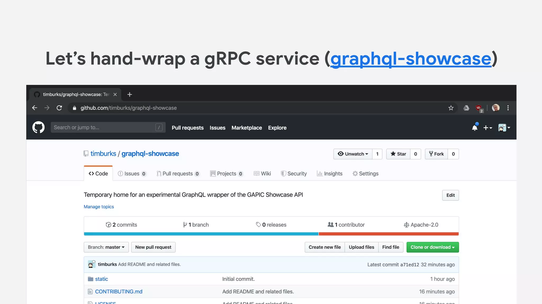Open the timburks owner link
The height and width of the screenshot is (304, 542).
(103, 154)
